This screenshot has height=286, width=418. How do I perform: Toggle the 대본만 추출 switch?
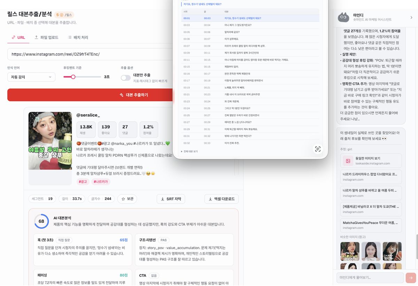126,78
